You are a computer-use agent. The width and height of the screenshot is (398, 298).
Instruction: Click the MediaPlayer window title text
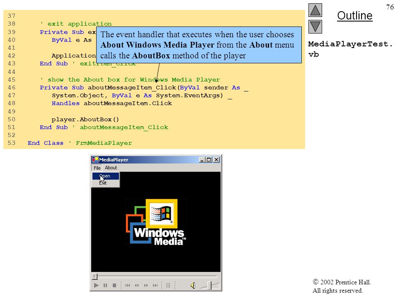tap(114, 160)
